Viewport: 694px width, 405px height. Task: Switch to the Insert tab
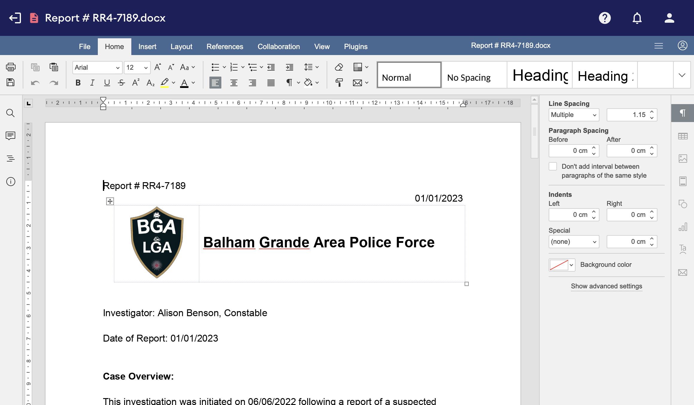click(147, 47)
